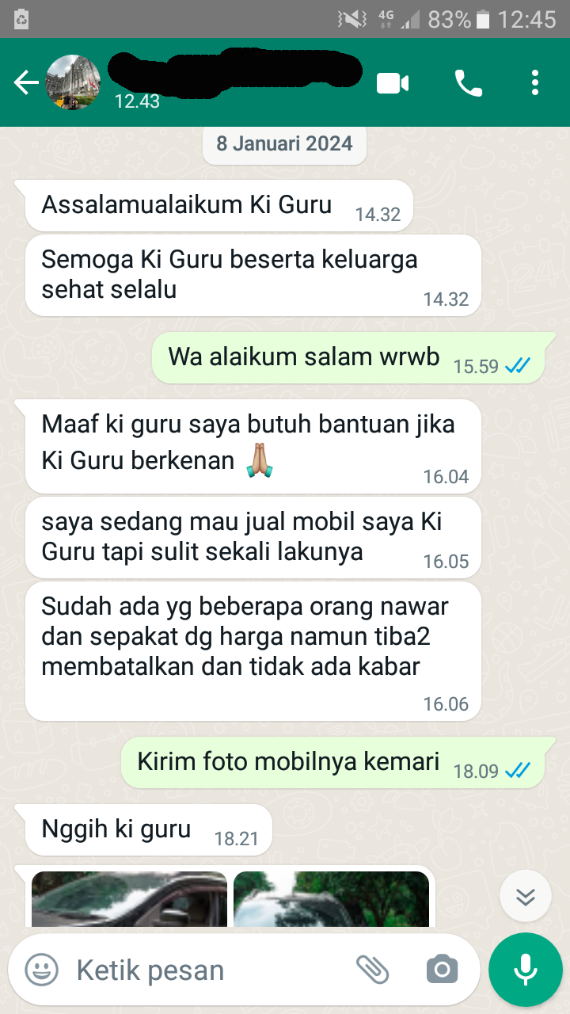The width and height of the screenshot is (570, 1014).
Task: Tap the '8 Januari 2024' date chip
Action: [284, 144]
